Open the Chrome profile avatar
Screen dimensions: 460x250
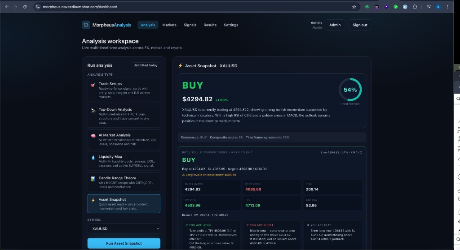point(438,7)
